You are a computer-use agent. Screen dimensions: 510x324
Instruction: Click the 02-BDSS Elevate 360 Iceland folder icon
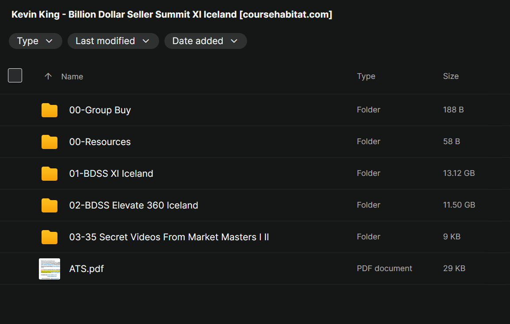[x=49, y=205]
